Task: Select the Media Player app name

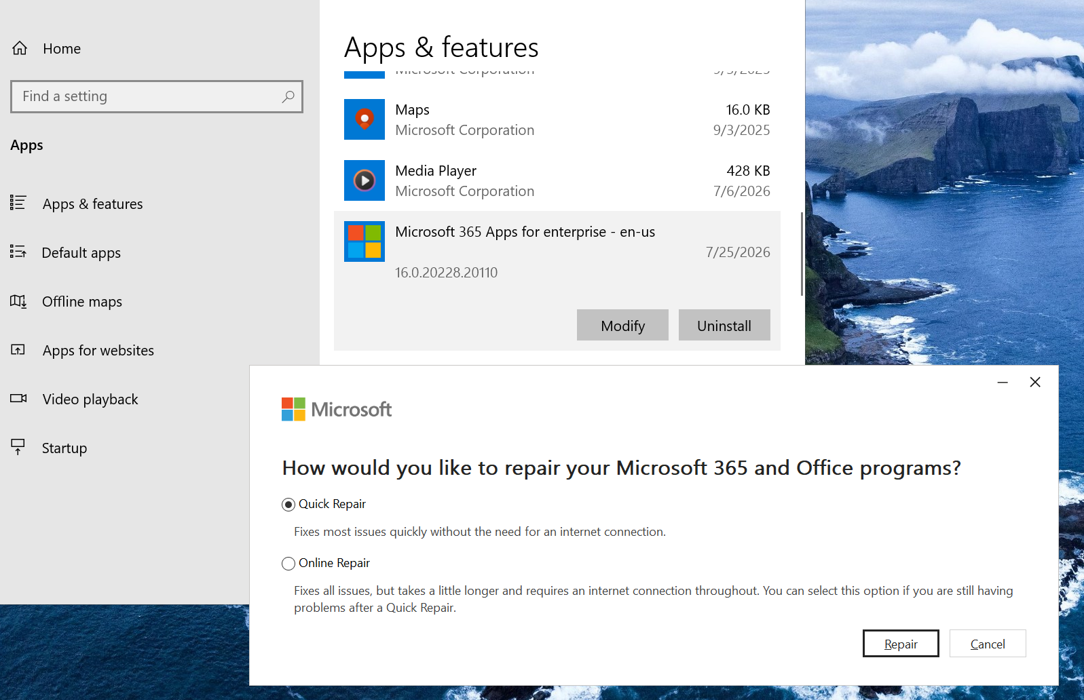Action: [x=436, y=171]
